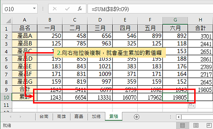Click the Enter checkmark formula button
Viewport: 213px width, 129px height.
click(x=67, y=9)
